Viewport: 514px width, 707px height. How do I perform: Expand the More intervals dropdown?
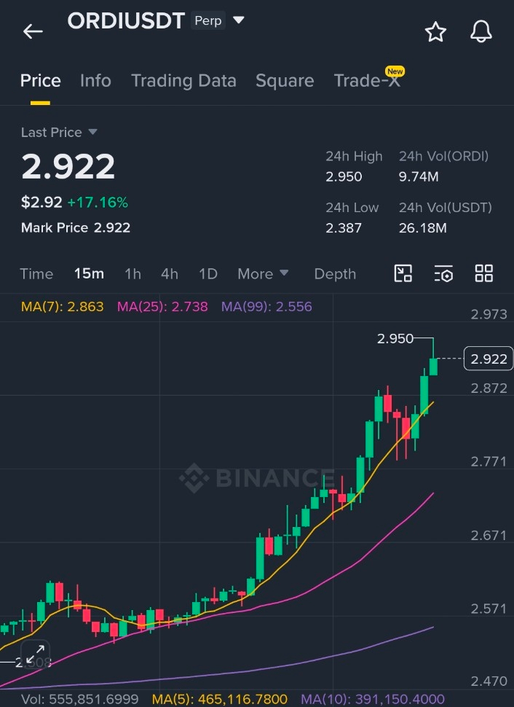tap(263, 274)
